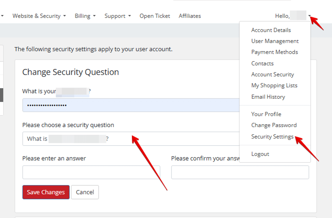Open Your Profile menu item
The image size is (332, 218).
click(266, 114)
